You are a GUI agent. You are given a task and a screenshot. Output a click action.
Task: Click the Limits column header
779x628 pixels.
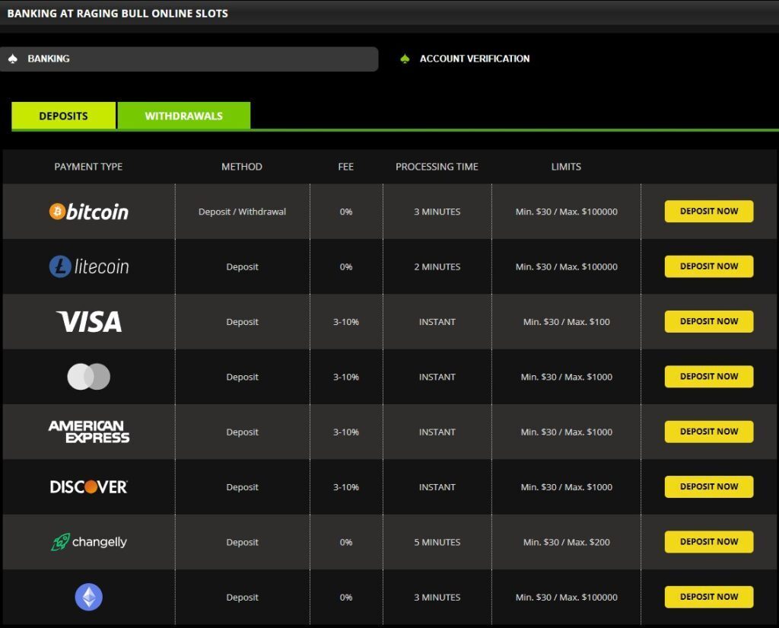click(x=566, y=167)
